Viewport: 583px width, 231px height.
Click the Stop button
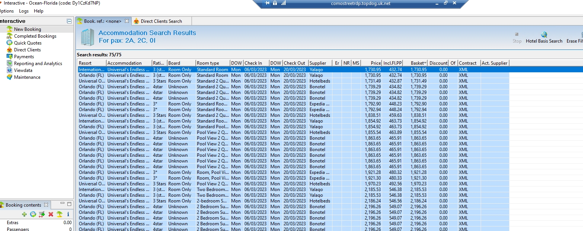tap(517, 38)
